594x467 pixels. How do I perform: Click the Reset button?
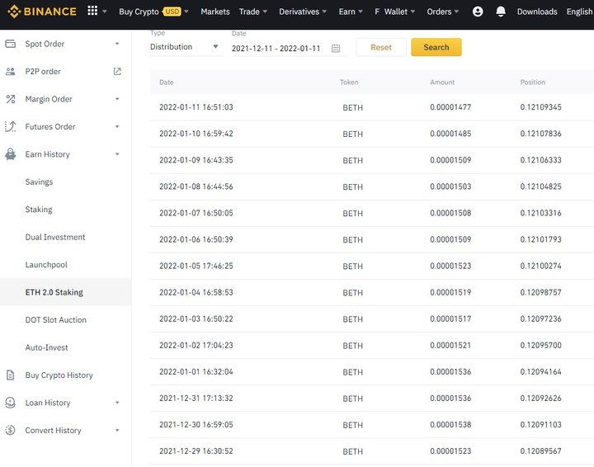pyautogui.click(x=381, y=47)
